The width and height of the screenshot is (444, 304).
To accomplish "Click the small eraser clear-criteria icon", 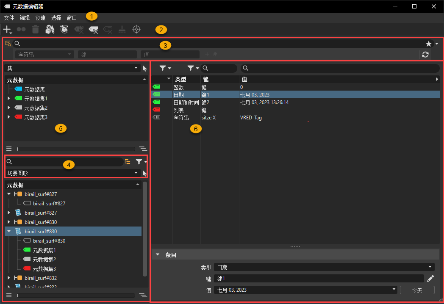I will click(215, 54).
